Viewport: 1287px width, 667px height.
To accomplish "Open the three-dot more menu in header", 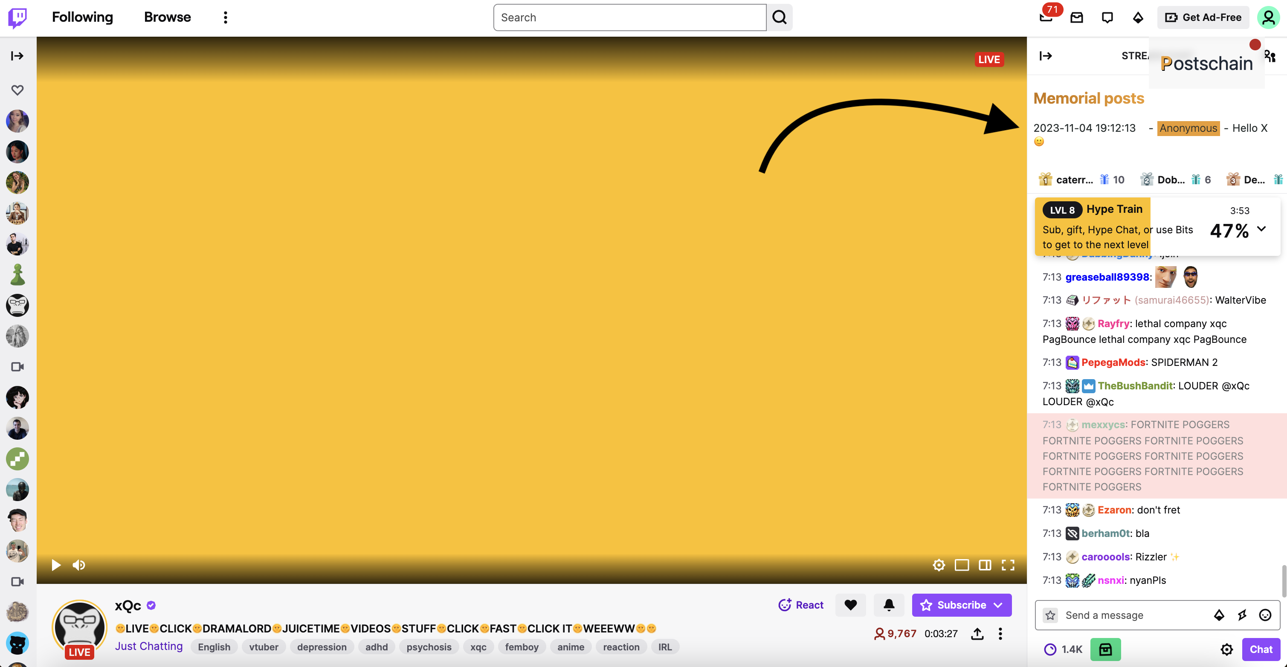I will tap(225, 17).
